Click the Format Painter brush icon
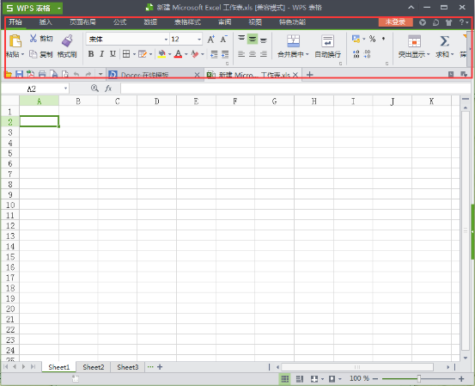This screenshot has width=475, height=386. click(67, 41)
